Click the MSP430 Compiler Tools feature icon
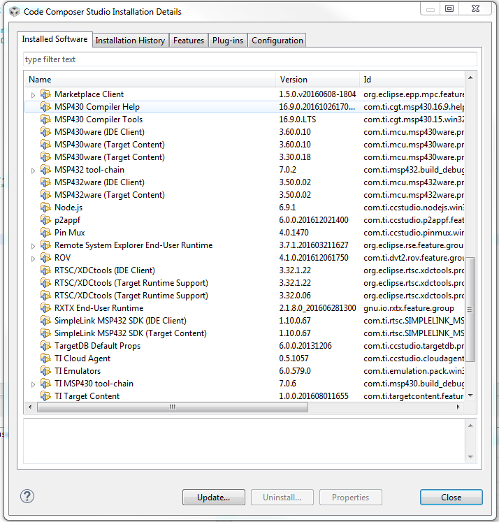499x522 pixels. [x=45, y=119]
